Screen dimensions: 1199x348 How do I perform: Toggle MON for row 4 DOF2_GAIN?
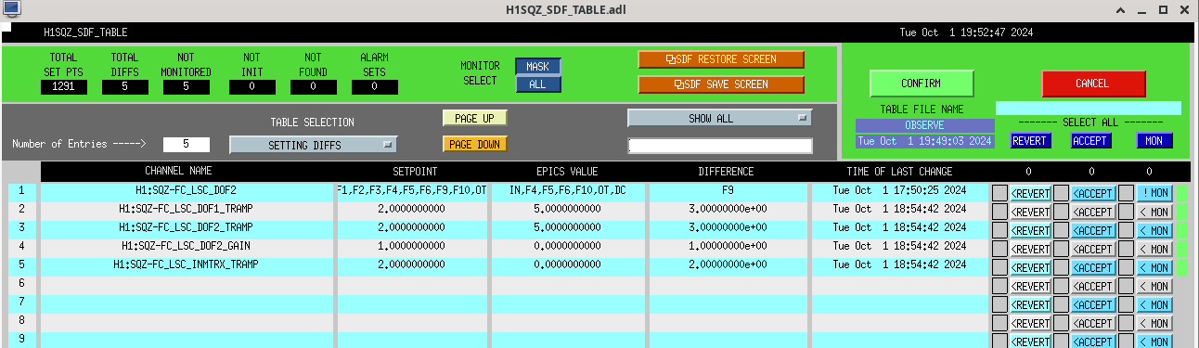[1154, 249]
